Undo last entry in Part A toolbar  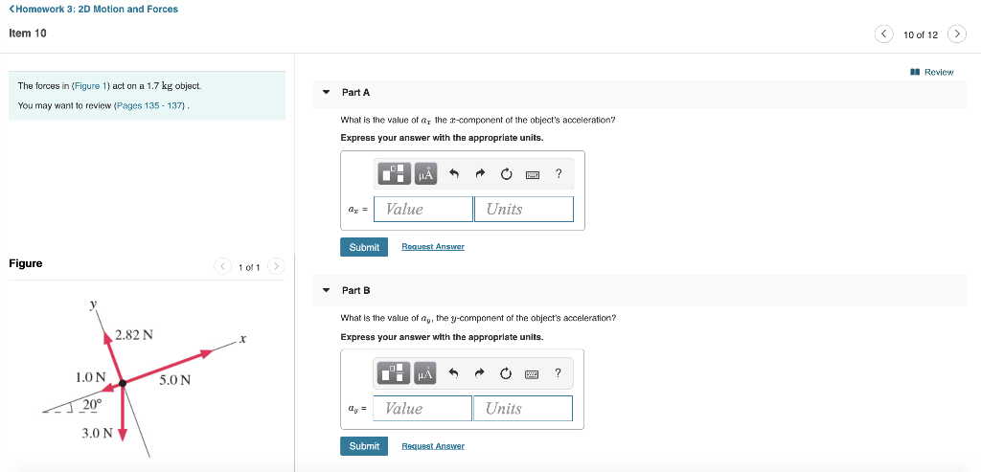tap(455, 174)
